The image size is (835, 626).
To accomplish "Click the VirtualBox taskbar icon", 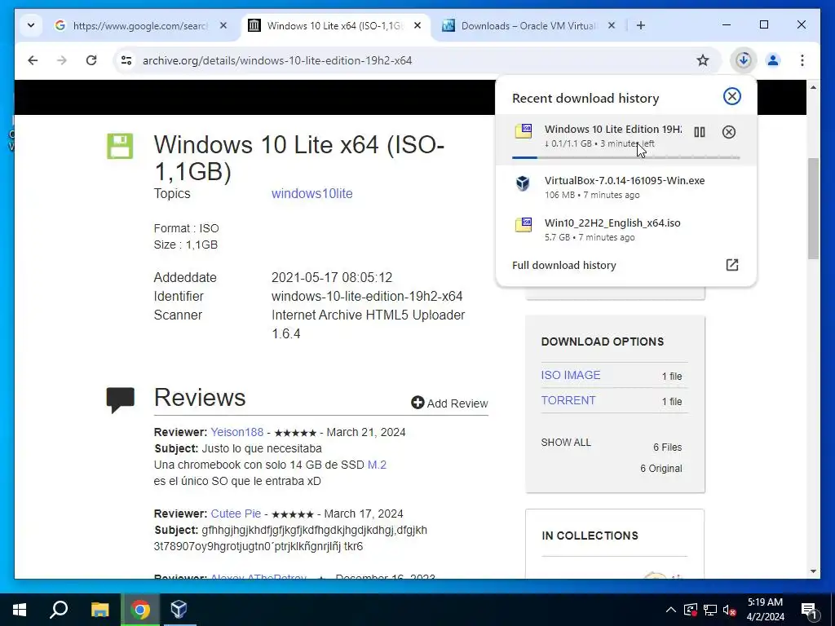I will (x=179, y=610).
